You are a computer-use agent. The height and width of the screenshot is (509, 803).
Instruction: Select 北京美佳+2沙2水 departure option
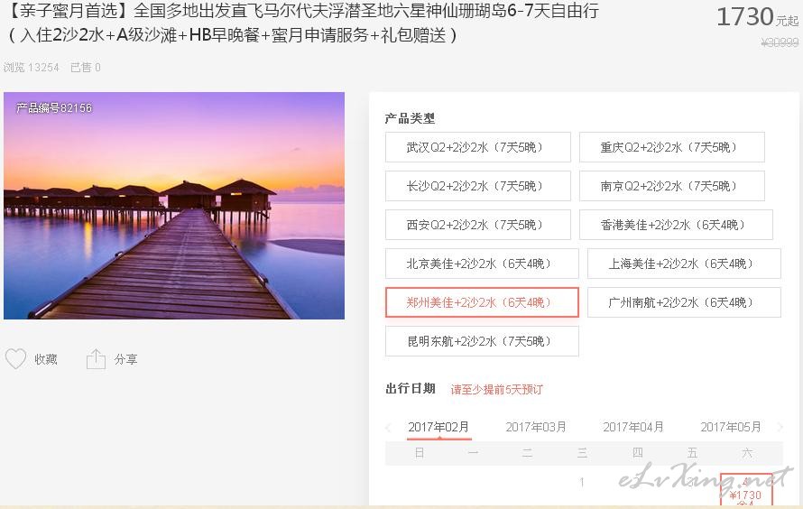click(x=482, y=264)
